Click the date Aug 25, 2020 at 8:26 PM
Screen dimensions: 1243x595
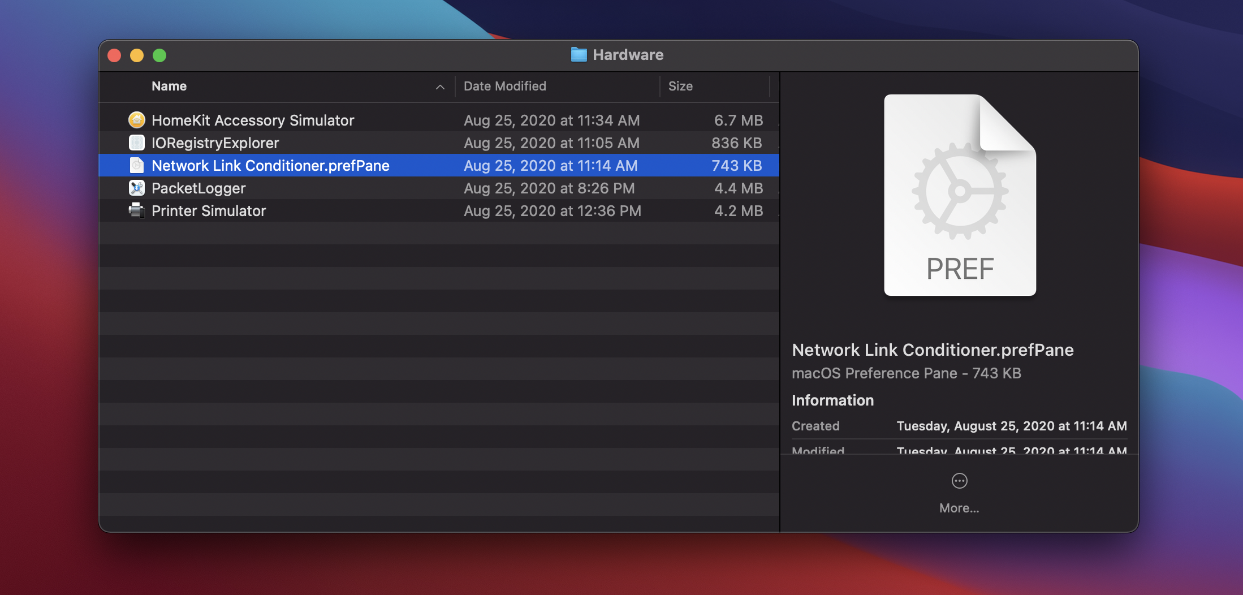(x=549, y=188)
